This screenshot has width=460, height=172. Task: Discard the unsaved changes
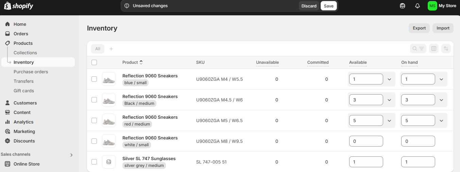pos(309,6)
